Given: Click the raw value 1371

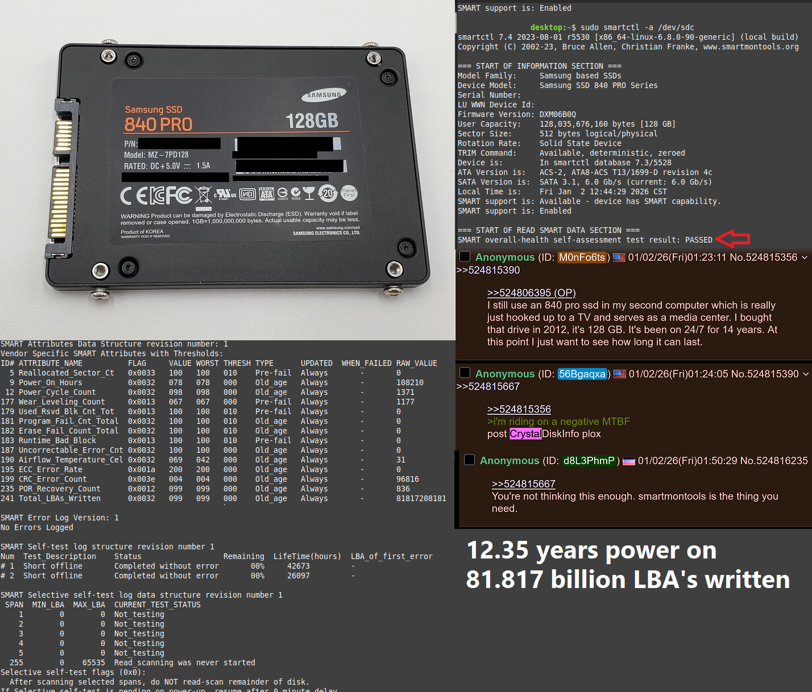Looking at the screenshot, I should click(x=405, y=392).
